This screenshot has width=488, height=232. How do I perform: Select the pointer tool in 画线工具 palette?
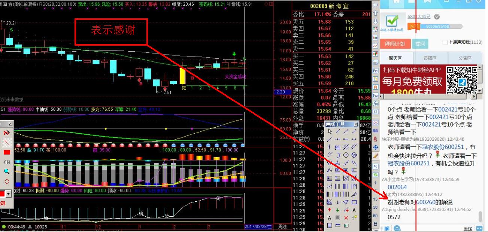[x=330, y=131]
